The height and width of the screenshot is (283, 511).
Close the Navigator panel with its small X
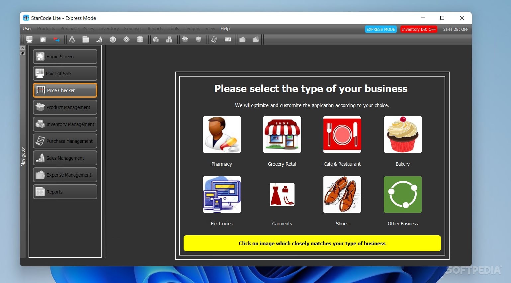pos(23,48)
